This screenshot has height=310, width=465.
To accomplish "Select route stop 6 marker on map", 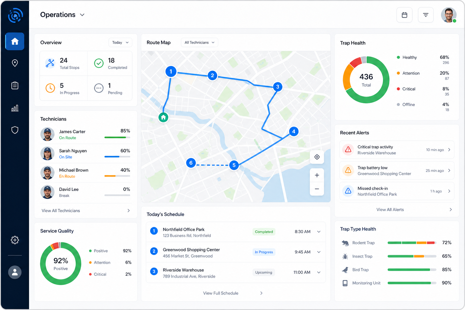I will pyautogui.click(x=191, y=163).
